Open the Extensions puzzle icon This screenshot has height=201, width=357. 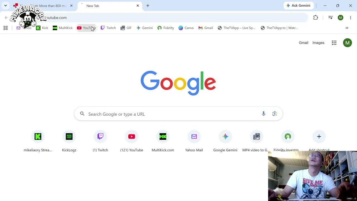[x=316, y=18]
